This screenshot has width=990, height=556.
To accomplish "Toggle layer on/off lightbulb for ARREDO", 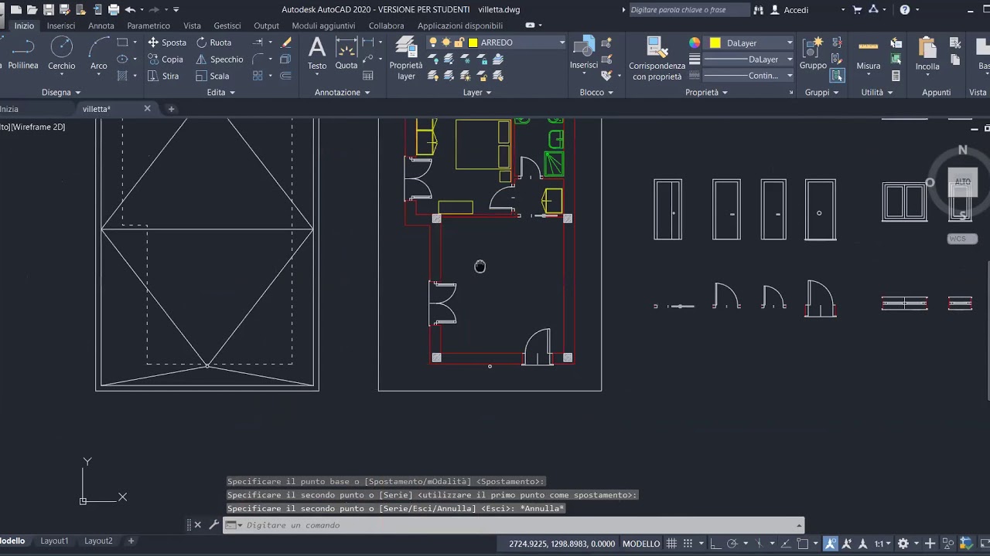I will pos(433,42).
